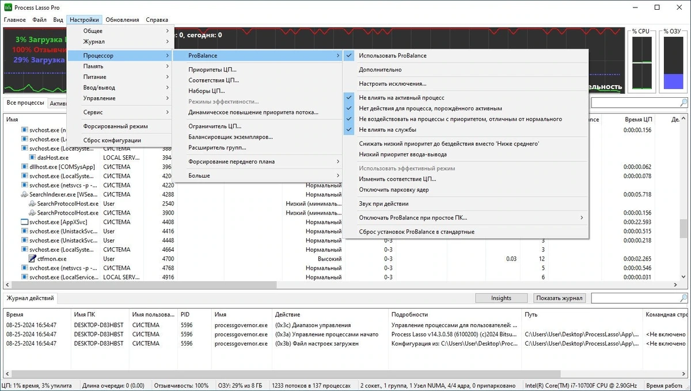Image resolution: width=691 pixels, height=391 pixels.
Task: Focus the process search input field
Action: (635, 103)
